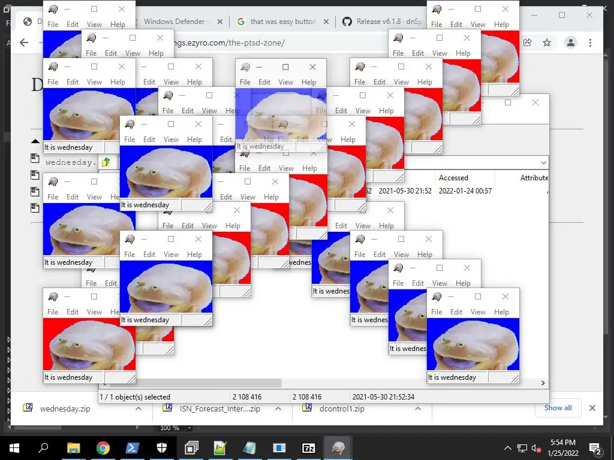Open Edit menu of the translucent frog window
This screenshot has height=460, width=614.
click(264, 81)
